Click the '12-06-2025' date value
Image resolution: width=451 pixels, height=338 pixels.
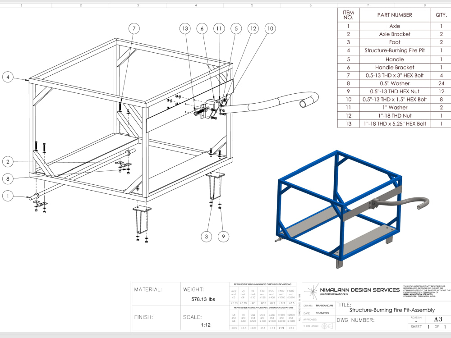322,313
